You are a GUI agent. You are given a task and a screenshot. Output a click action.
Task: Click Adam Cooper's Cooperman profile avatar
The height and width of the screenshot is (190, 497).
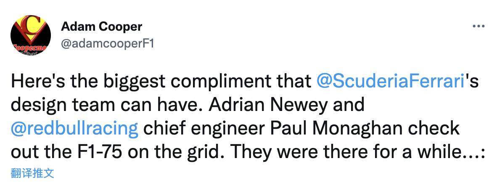(x=31, y=36)
